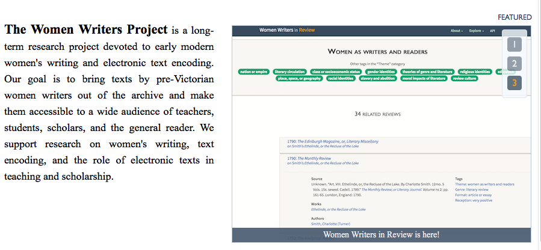Screen dimensions: 541x250
Task: Click 'moral impacts of literature' tag
Action: [x=424, y=79]
